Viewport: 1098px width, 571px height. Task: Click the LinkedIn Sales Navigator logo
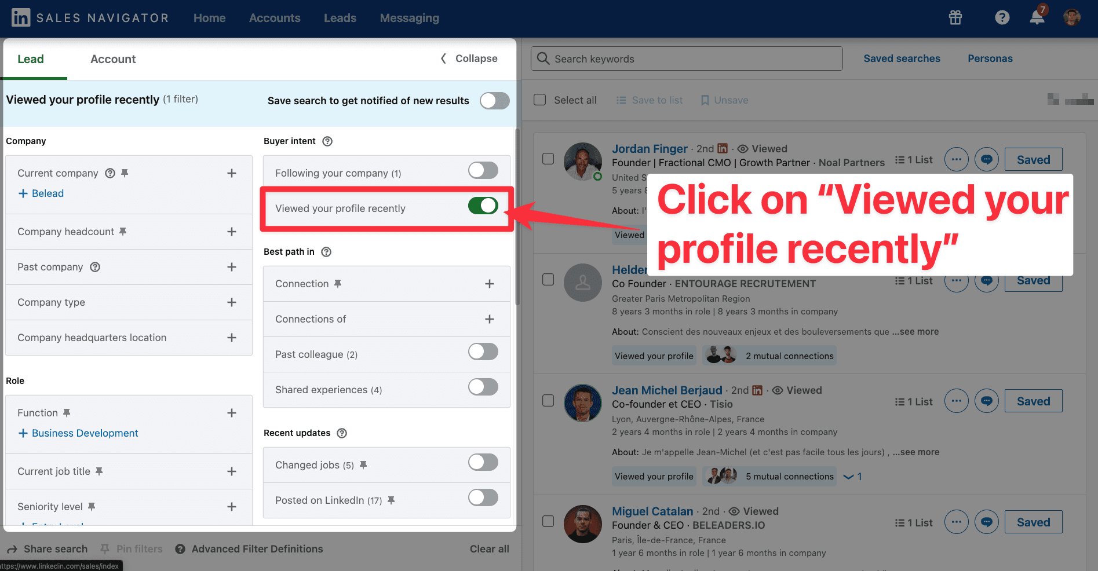(90, 18)
